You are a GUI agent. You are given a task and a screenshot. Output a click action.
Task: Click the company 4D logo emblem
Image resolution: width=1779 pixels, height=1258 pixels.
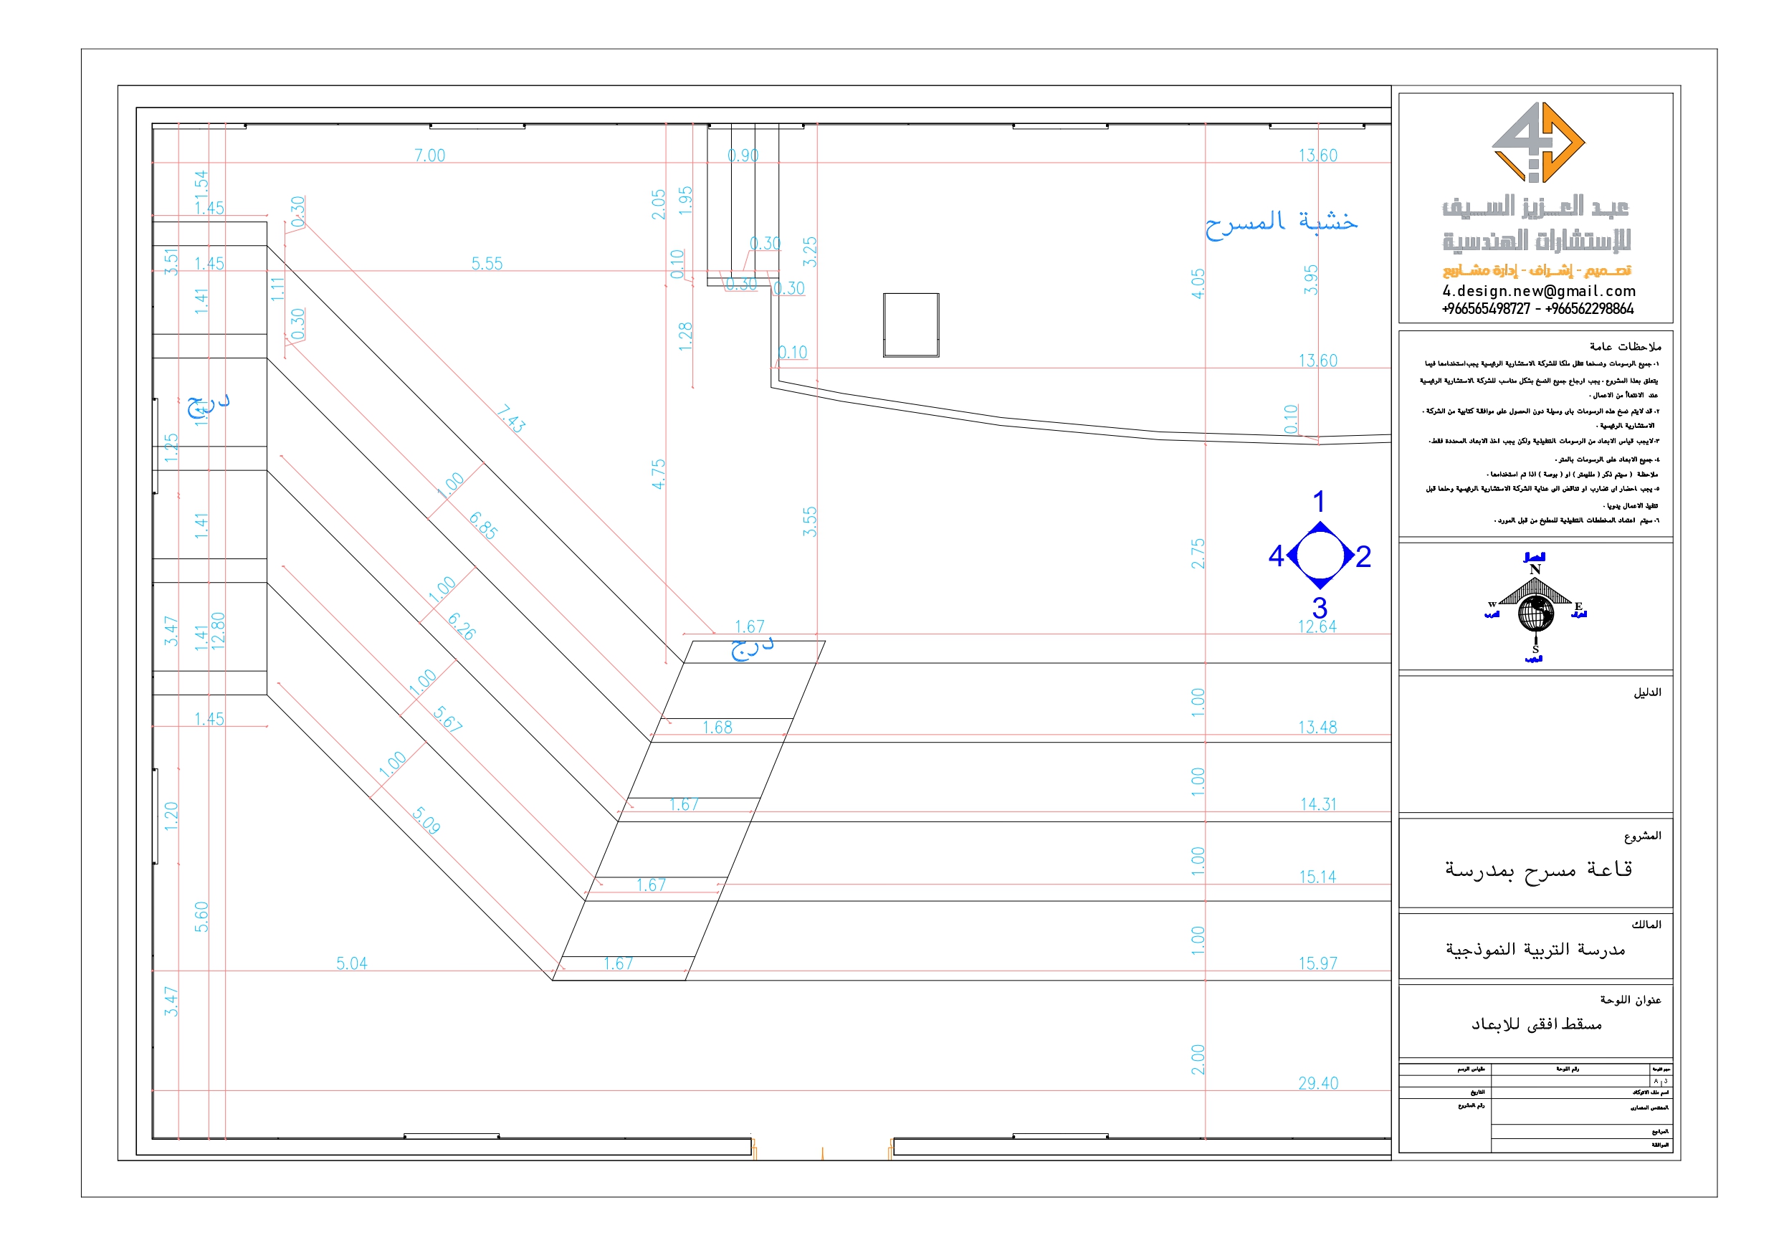[1538, 143]
